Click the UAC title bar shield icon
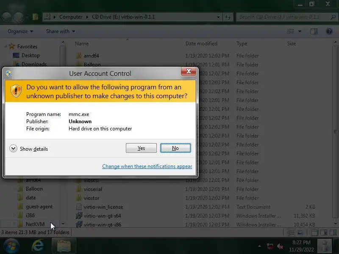339x254 pixels. 8,73
